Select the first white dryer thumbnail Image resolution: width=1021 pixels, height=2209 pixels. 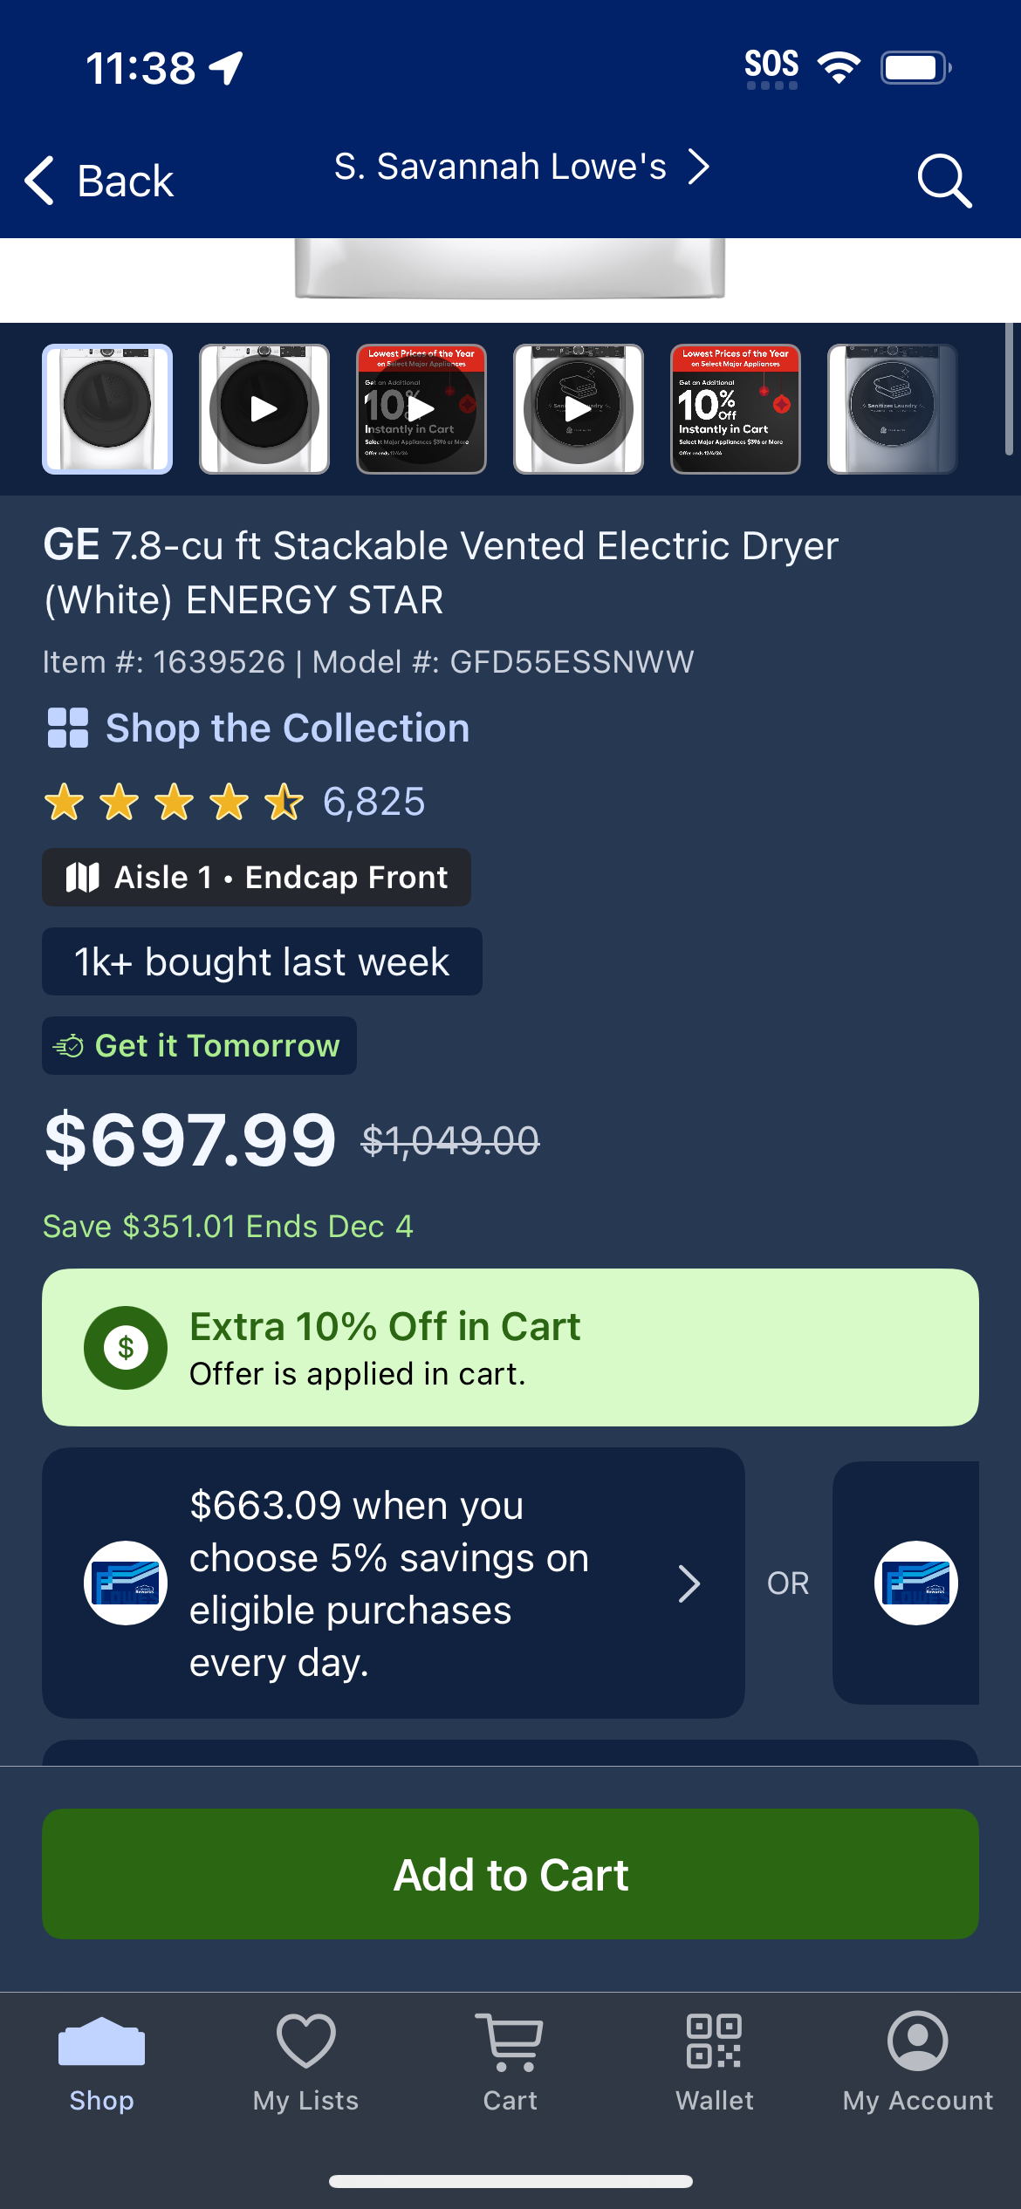click(107, 409)
